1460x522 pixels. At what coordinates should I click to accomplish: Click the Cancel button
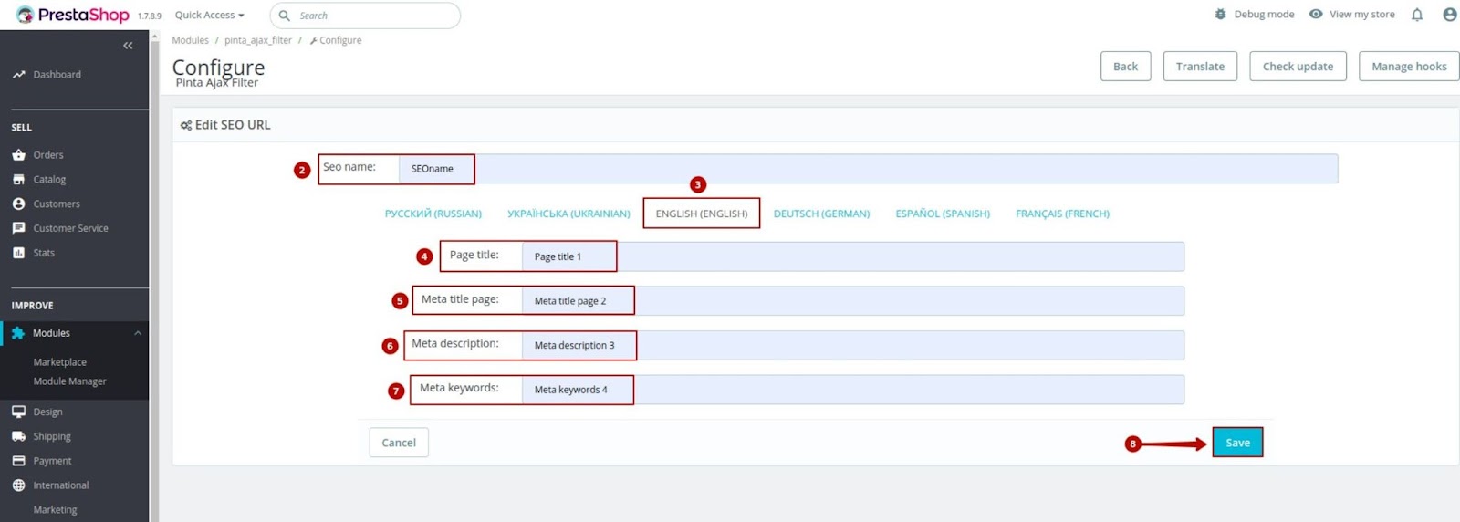[399, 443]
